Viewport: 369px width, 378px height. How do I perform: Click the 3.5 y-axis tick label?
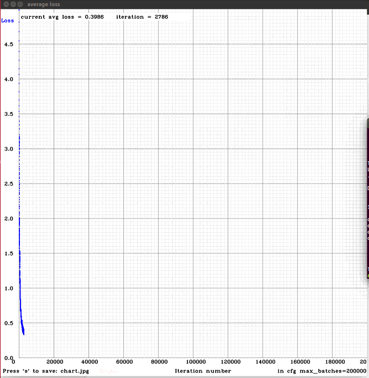9,114
